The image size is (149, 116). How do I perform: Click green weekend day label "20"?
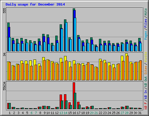point(92,113)
